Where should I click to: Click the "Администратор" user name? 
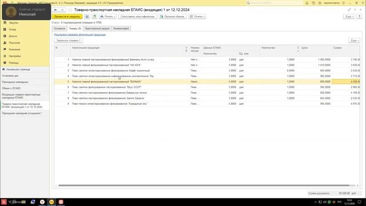click(x=332, y=3)
